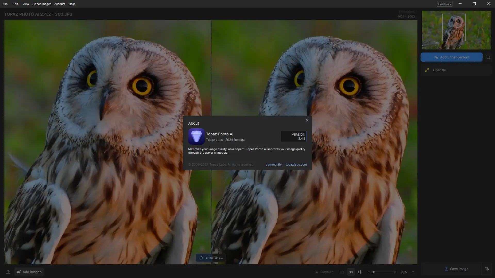Click the upload icon beside Add Images
Screen dimensions: 495x278
coord(8,272)
